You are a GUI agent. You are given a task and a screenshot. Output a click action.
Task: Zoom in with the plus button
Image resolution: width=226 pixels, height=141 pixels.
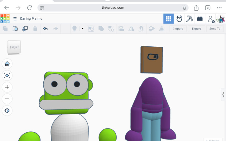point(7,87)
